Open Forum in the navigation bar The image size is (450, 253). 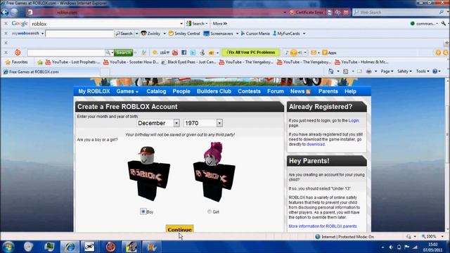tap(276, 91)
